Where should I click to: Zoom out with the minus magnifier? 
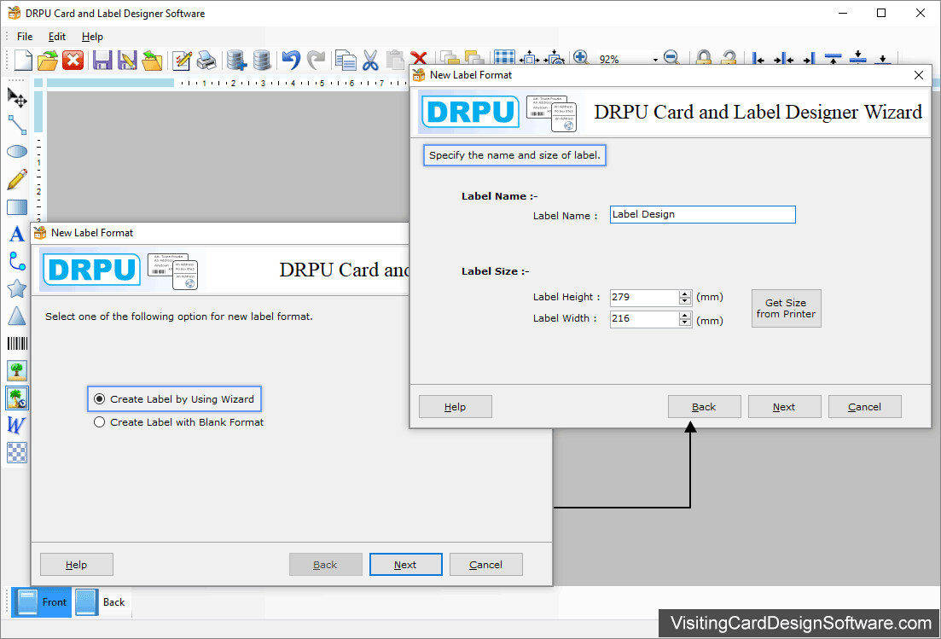point(672,58)
